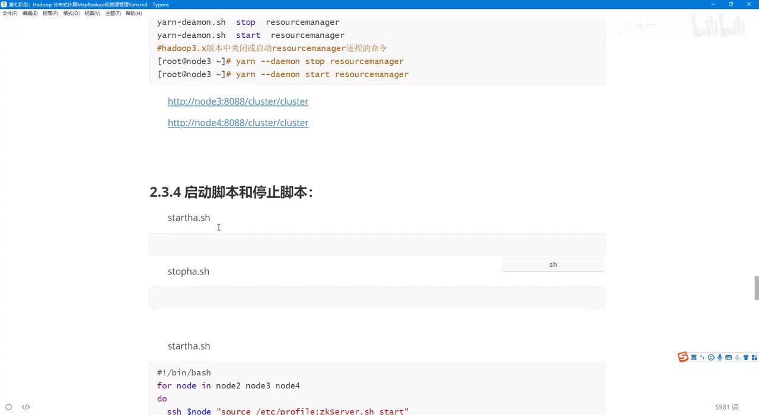Open the 帮助(H) menu
Viewport: 759px width, 415px height.
tap(133, 13)
